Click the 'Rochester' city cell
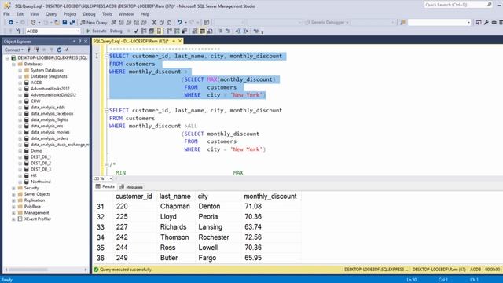The image size is (503, 283). (214, 237)
